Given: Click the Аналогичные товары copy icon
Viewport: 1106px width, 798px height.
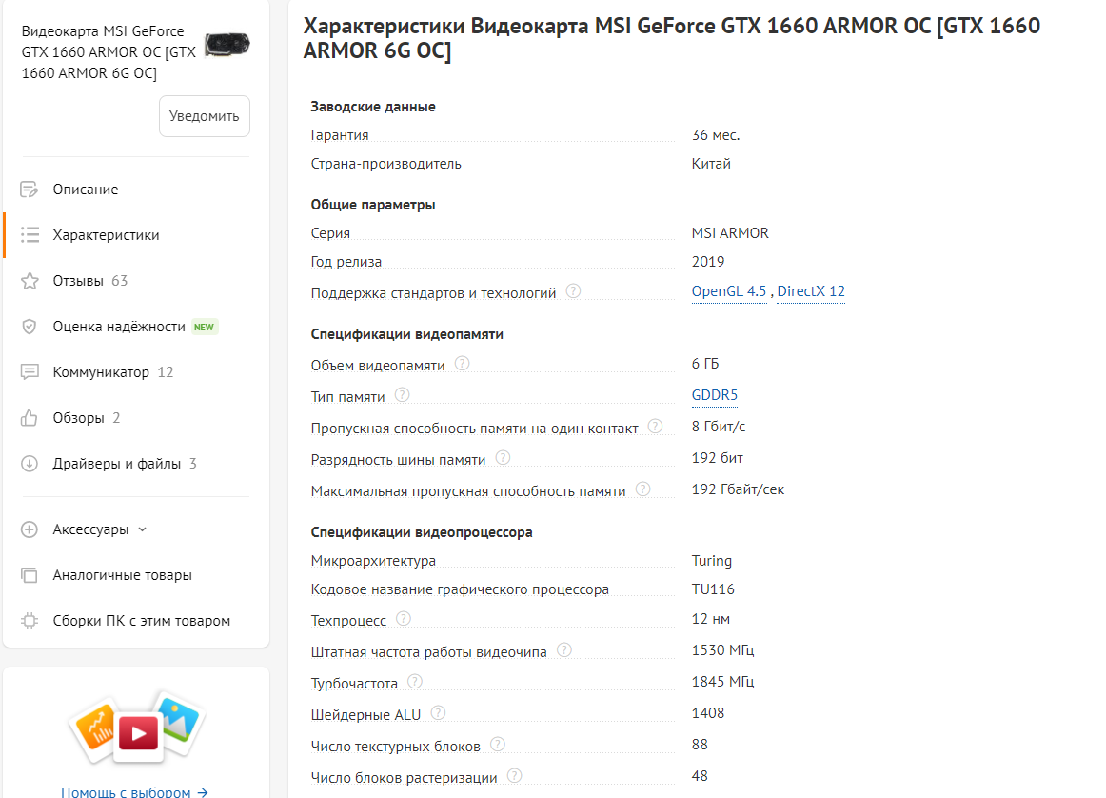Looking at the screenshot, I should click(x=29, y=575).
